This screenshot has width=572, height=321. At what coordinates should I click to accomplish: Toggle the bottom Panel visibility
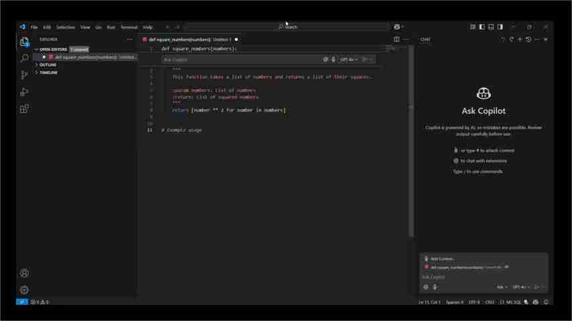click(x=491, y=27)
